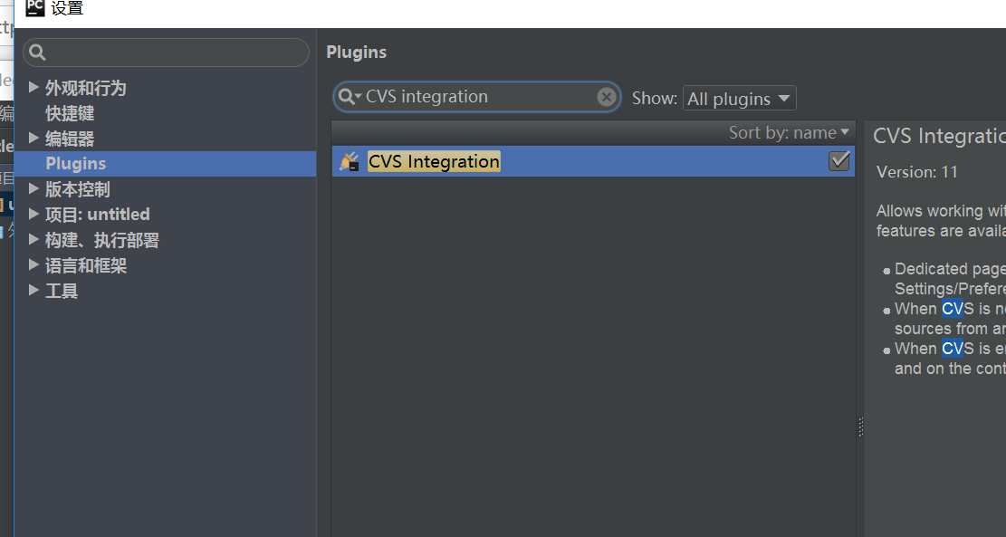Click the PyCharm logo in title bar
This screenshot has width=1006, height=537.
(35, 8)
